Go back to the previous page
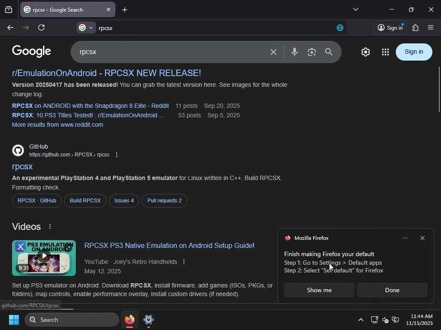441x330 pixels. point(10,27)
